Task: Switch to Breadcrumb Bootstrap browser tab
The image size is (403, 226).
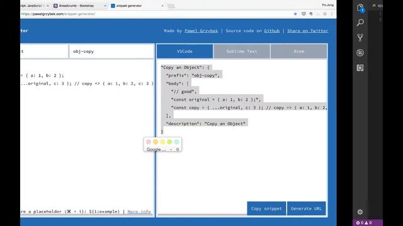Action: [x=76, y=6]
